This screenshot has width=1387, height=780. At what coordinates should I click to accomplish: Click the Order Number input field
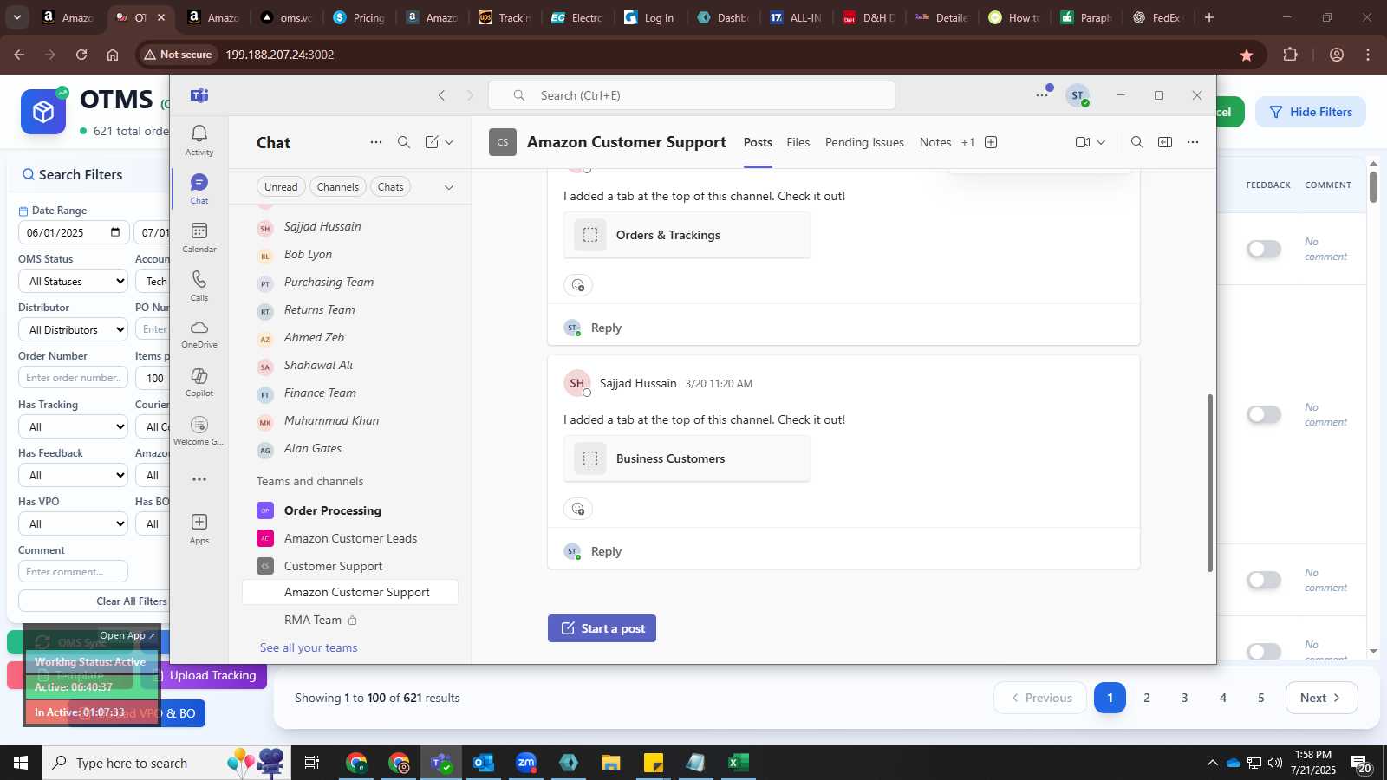click(x=73, y=378)
